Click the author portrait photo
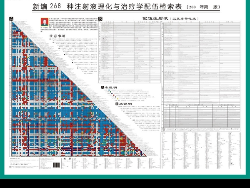The image size is (250, 188). [x=43, y=22]
